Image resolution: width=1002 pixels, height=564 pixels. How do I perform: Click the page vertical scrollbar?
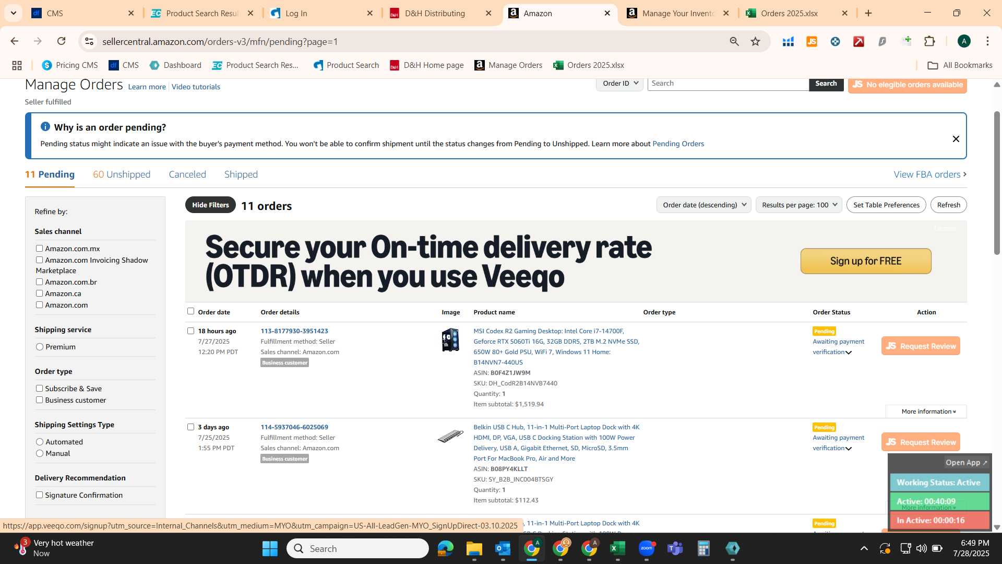pyautogui.click(x=997, y=183)
